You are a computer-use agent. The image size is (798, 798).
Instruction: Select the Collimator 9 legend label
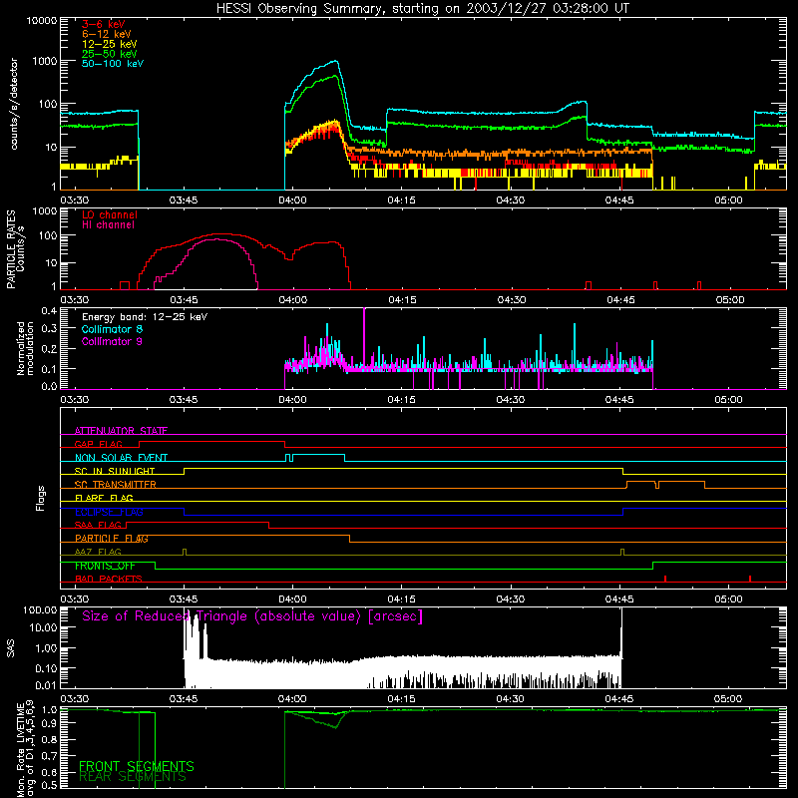pos(112,341)
